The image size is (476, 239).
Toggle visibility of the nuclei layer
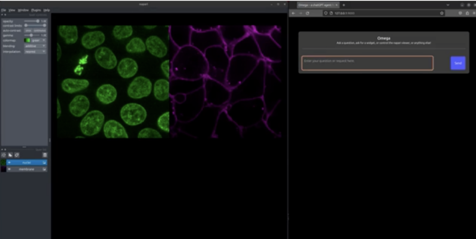(9, 163)
